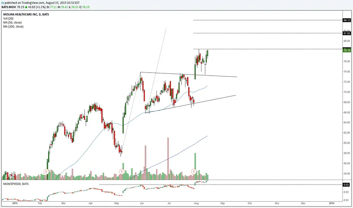Viewport: 353px width, 208px height.
Task: Click the 84.12 price level label
Action: pos(347,20)
